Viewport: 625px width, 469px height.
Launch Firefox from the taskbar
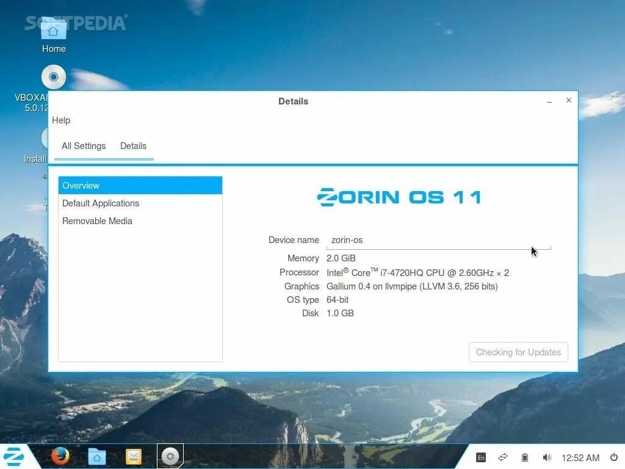[x=60, y=456]
